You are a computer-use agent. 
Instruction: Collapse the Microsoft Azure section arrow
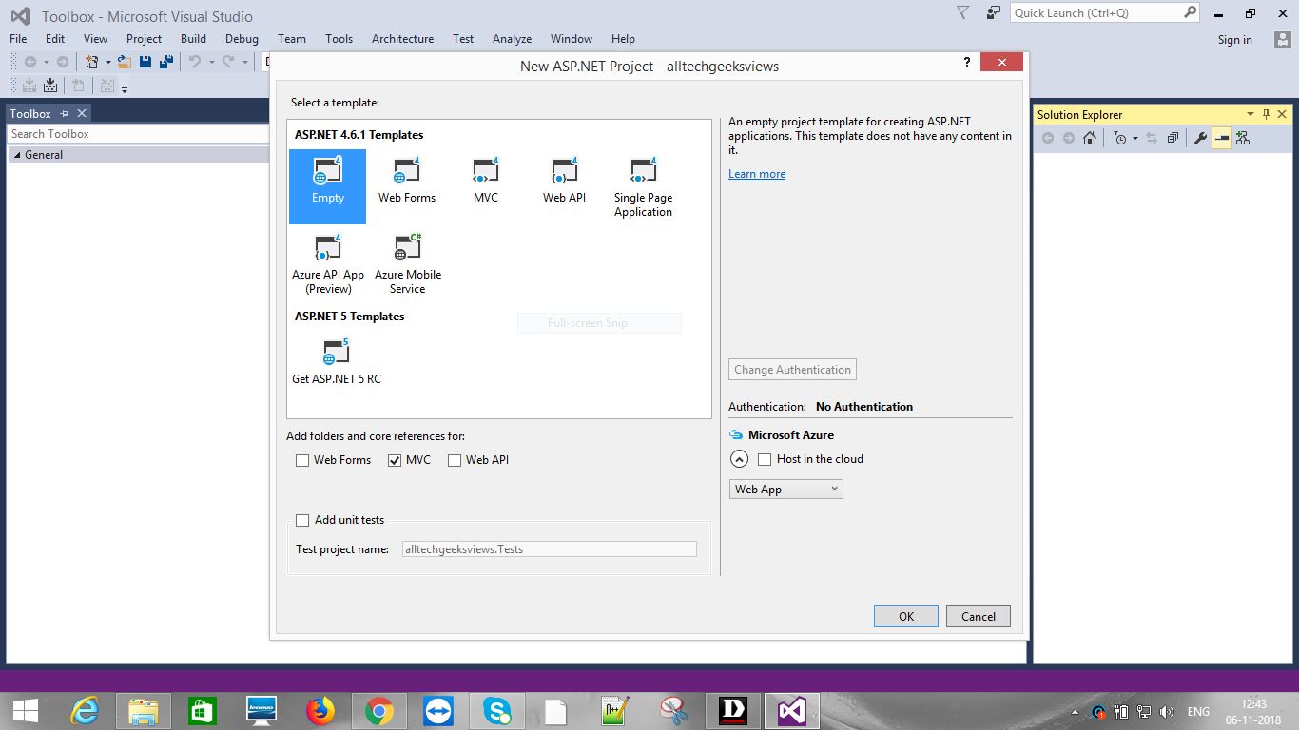pos(739,458)
